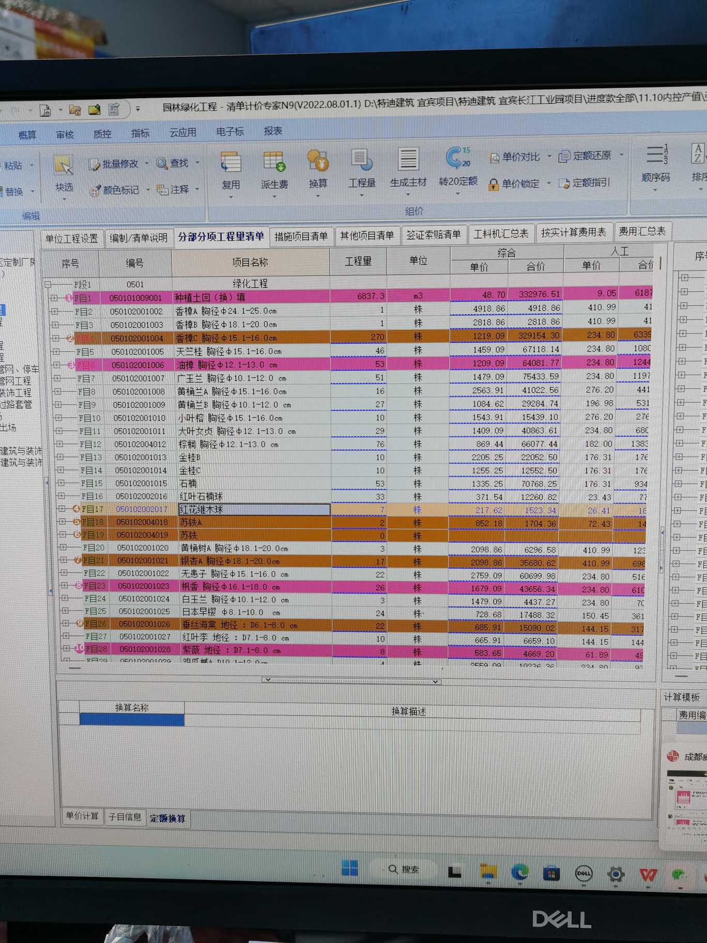Viewport: 707px width, 943px height.
Task: Open the Settings gear on the taskbar
Action: click(x=616, y=874)
